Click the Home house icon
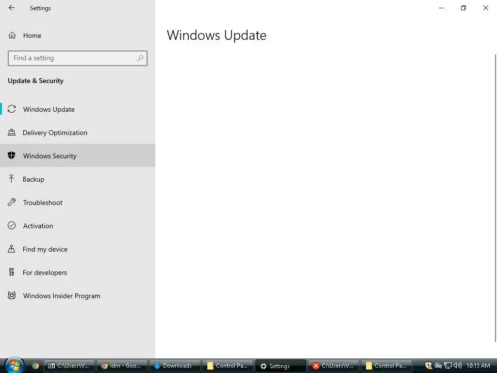 (x=12, y=35)
